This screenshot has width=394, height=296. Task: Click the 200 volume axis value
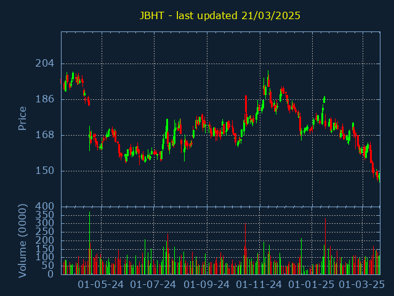44,240
